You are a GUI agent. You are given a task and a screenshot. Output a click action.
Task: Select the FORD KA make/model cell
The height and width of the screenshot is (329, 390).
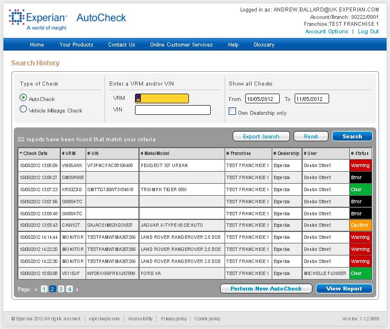click(x=182, y=273)
